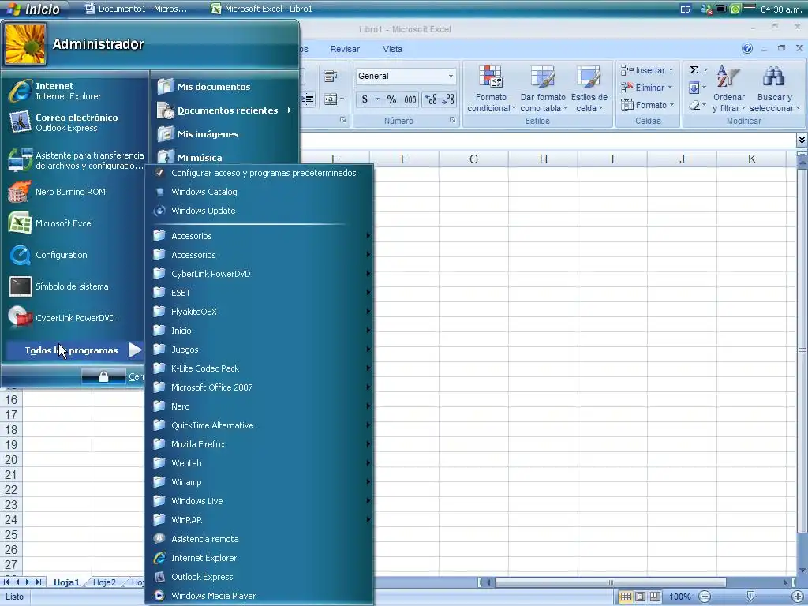Increase decimal places button
Screen dimensions: 808x606
point(431,99)
